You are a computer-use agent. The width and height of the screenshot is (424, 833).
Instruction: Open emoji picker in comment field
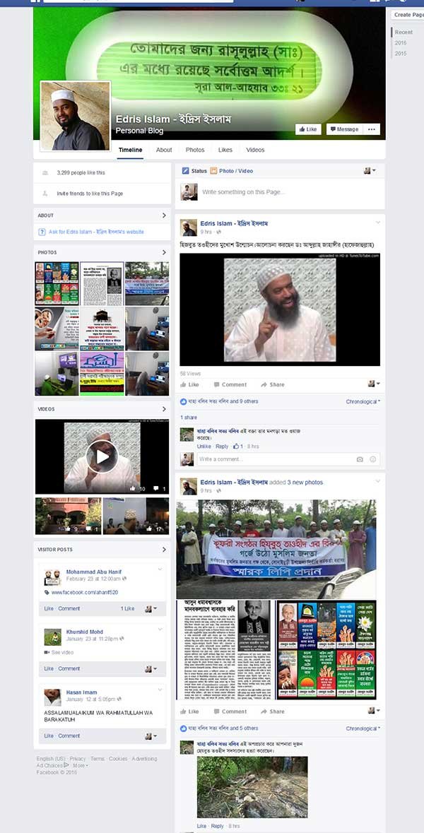[x=373, y=459]
